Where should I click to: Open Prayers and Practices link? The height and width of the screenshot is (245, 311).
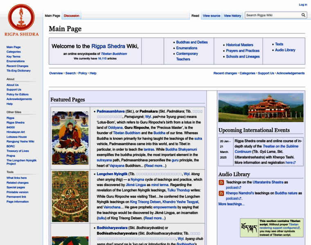(243, 51)
